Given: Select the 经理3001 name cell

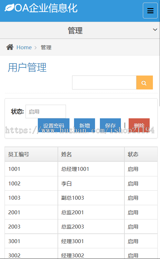Looking at the screenshot, I should 91,241.
